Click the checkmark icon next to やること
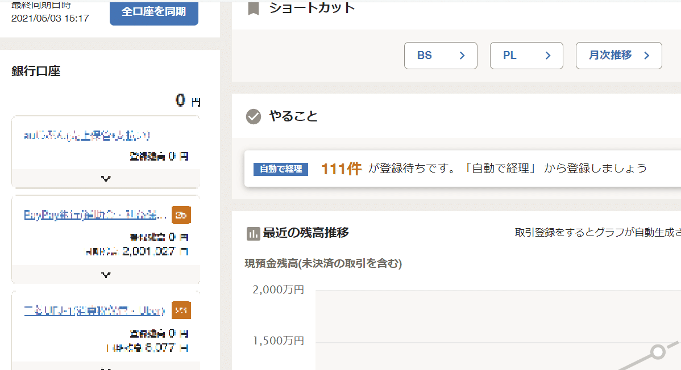 253,116
